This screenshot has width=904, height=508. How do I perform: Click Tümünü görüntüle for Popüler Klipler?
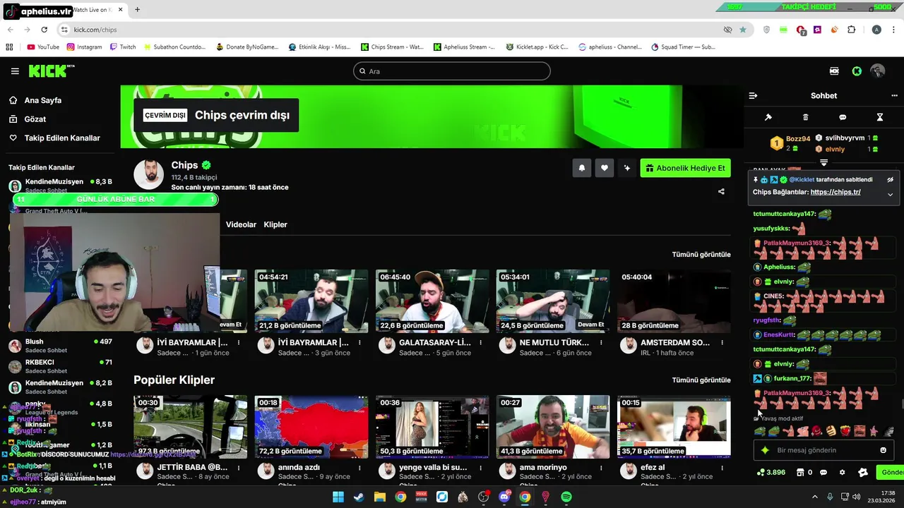(x=701, y=380)
